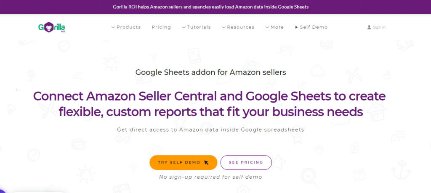Click the user profile icon beside Sign in
This screenshot has height=193, width=431.
pyautogui.click(x=369, y=27)
